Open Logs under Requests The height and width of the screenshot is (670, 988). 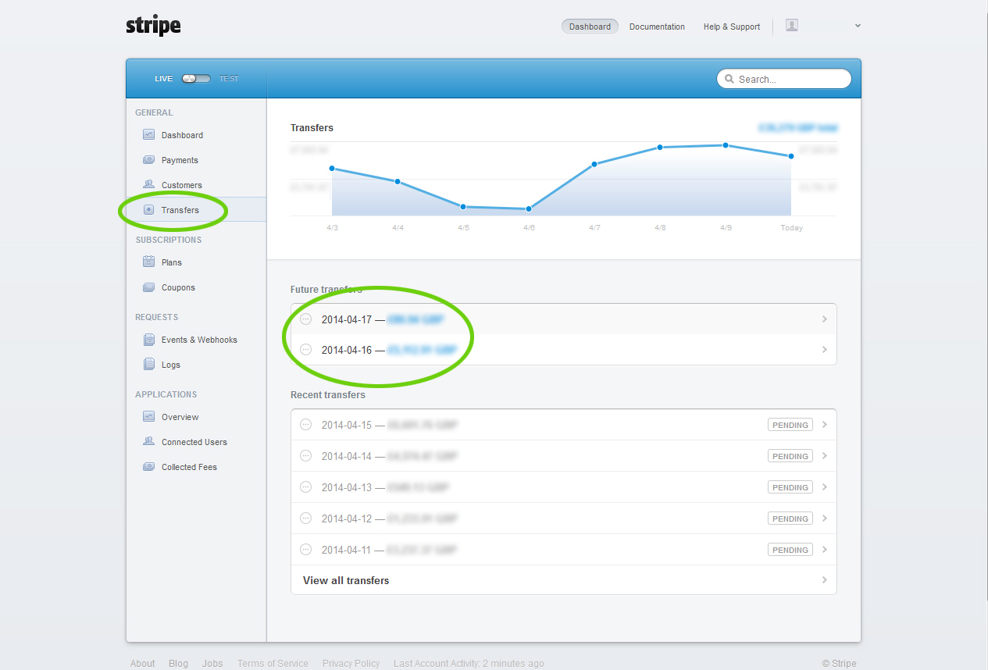171,365
